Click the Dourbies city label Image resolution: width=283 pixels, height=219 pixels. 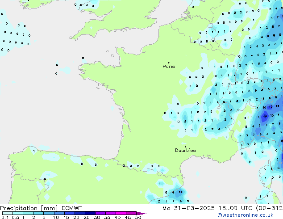(x=185, y=150)
